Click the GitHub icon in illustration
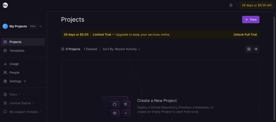 pyautogui.click(x=115, y=104)
